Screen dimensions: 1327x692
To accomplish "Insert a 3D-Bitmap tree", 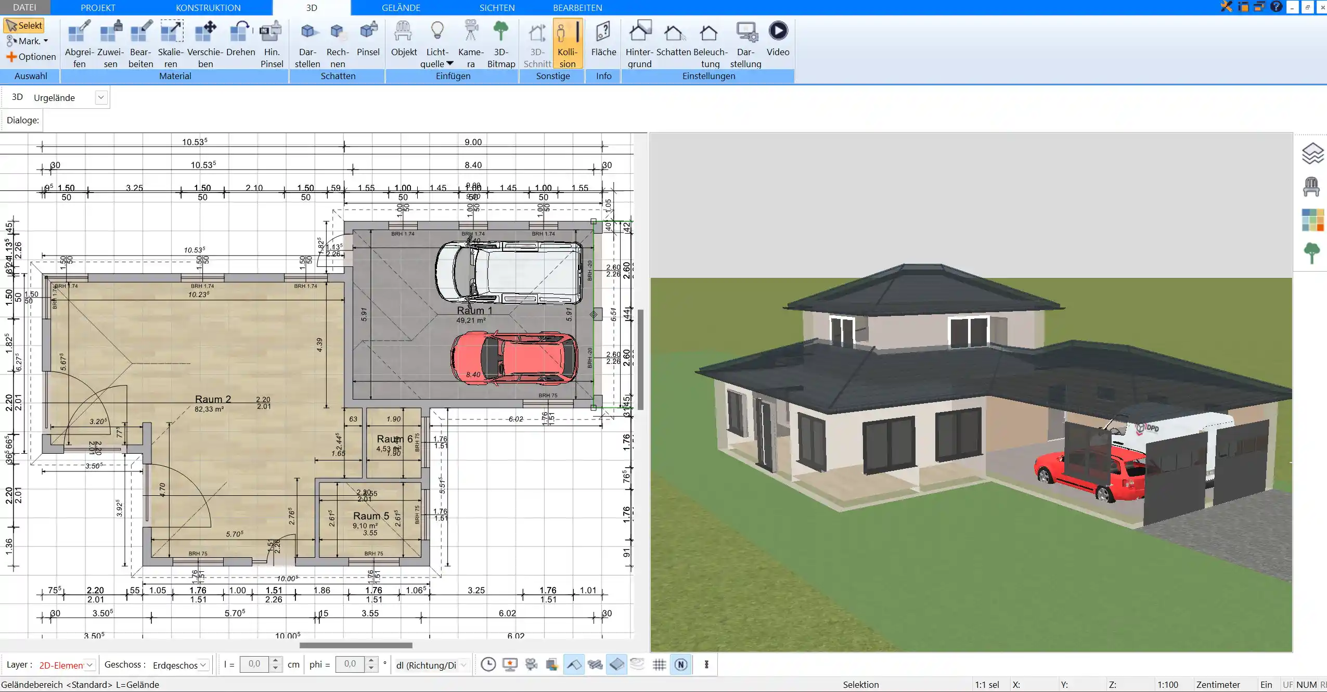I will pos(501,44).
